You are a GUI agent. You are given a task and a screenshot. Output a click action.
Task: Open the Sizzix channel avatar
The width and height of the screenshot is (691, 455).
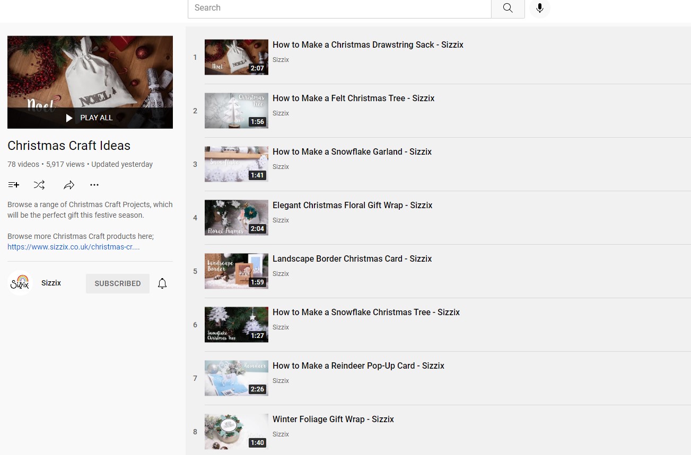(x=20, y=283)
